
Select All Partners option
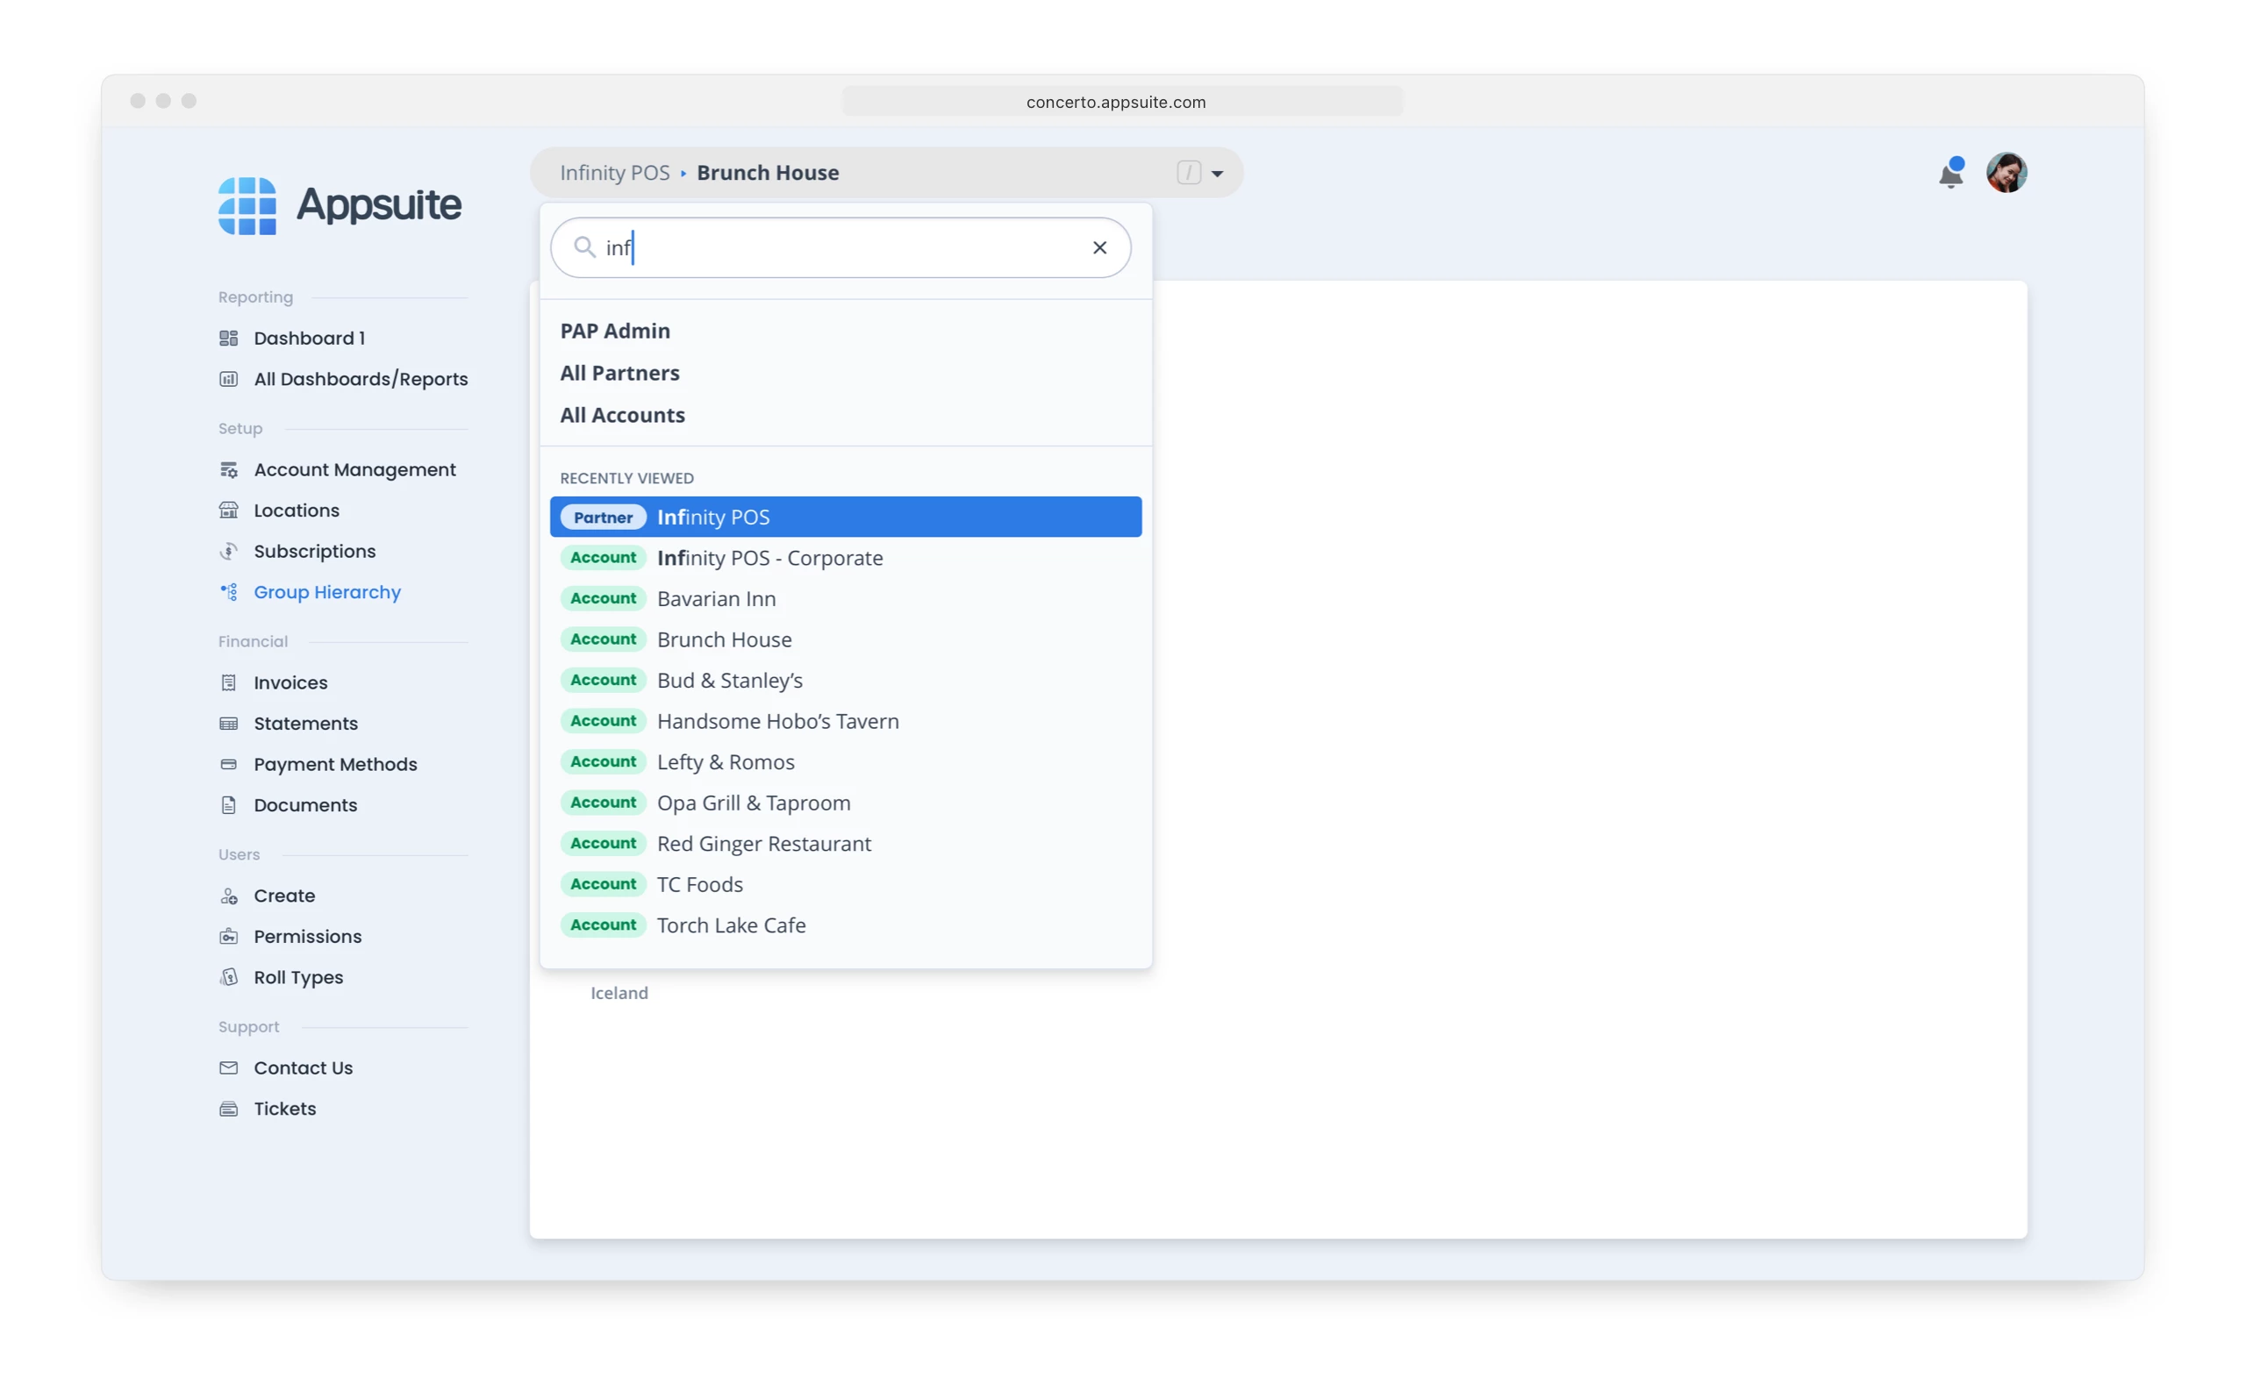pyautogui.click(x=619, y=373)
